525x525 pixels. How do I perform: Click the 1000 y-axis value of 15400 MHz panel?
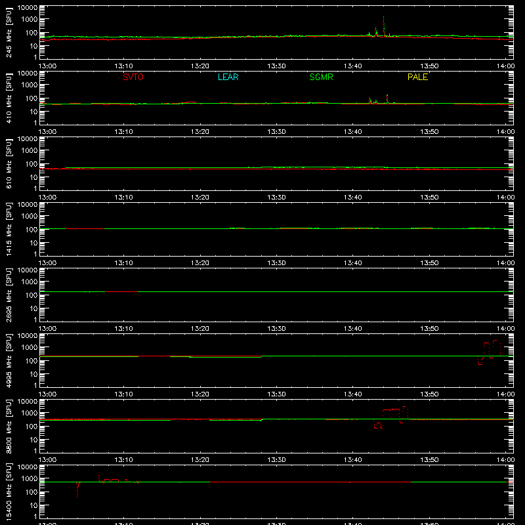click(30, 478)
